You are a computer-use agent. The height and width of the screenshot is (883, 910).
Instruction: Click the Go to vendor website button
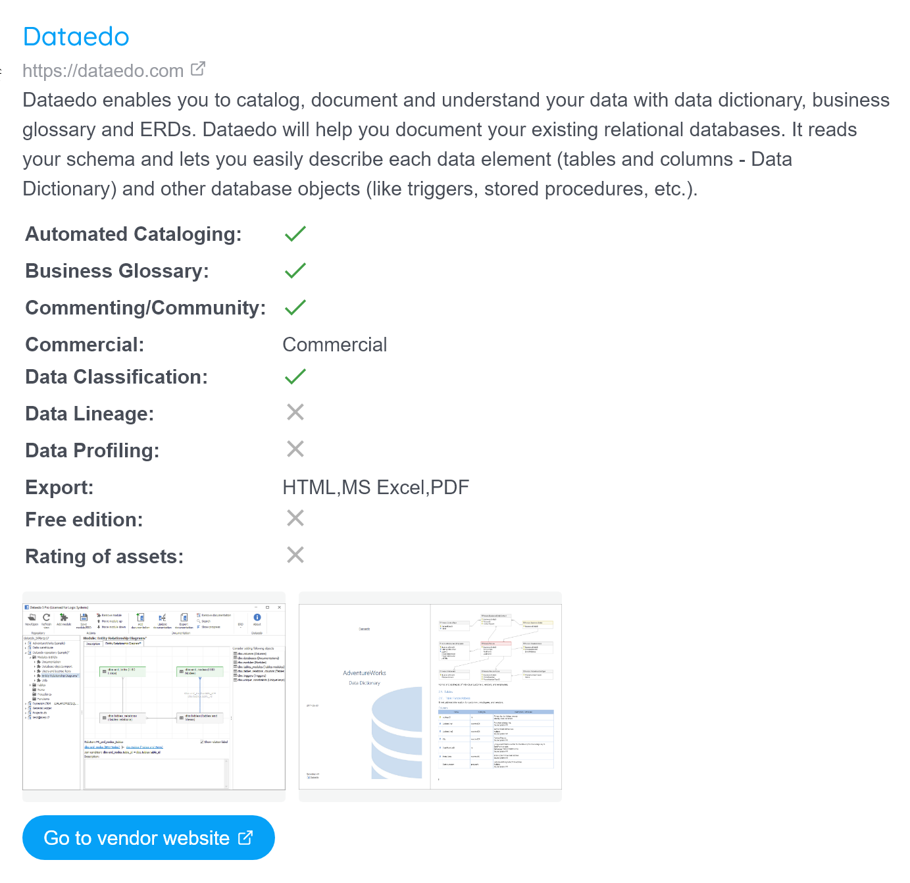click(x=149, y=838)
